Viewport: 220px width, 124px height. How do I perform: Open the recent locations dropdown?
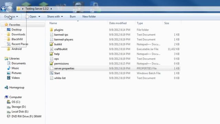[14, 9]
